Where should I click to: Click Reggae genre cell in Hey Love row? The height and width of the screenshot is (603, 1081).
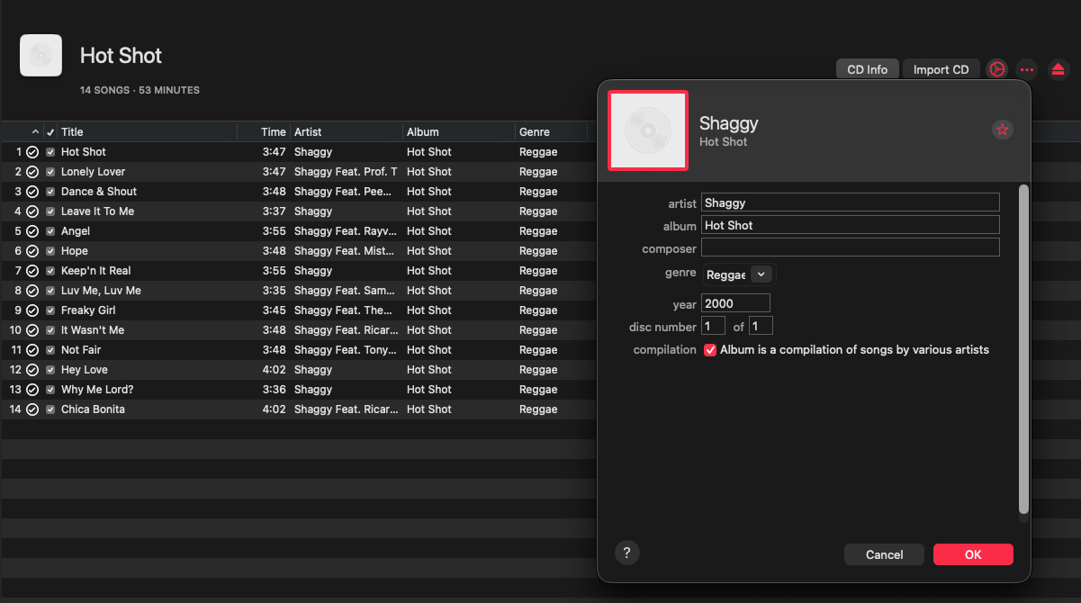click(538, 370)
